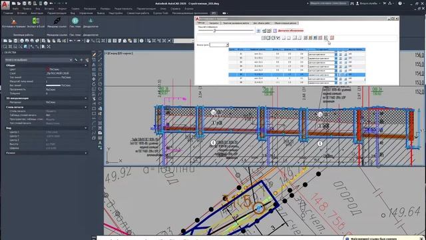Screen dimensions: 426x240
Task: Select the Multiline Text (A) tool in the Draw toolbar
Action: (100, 142)
